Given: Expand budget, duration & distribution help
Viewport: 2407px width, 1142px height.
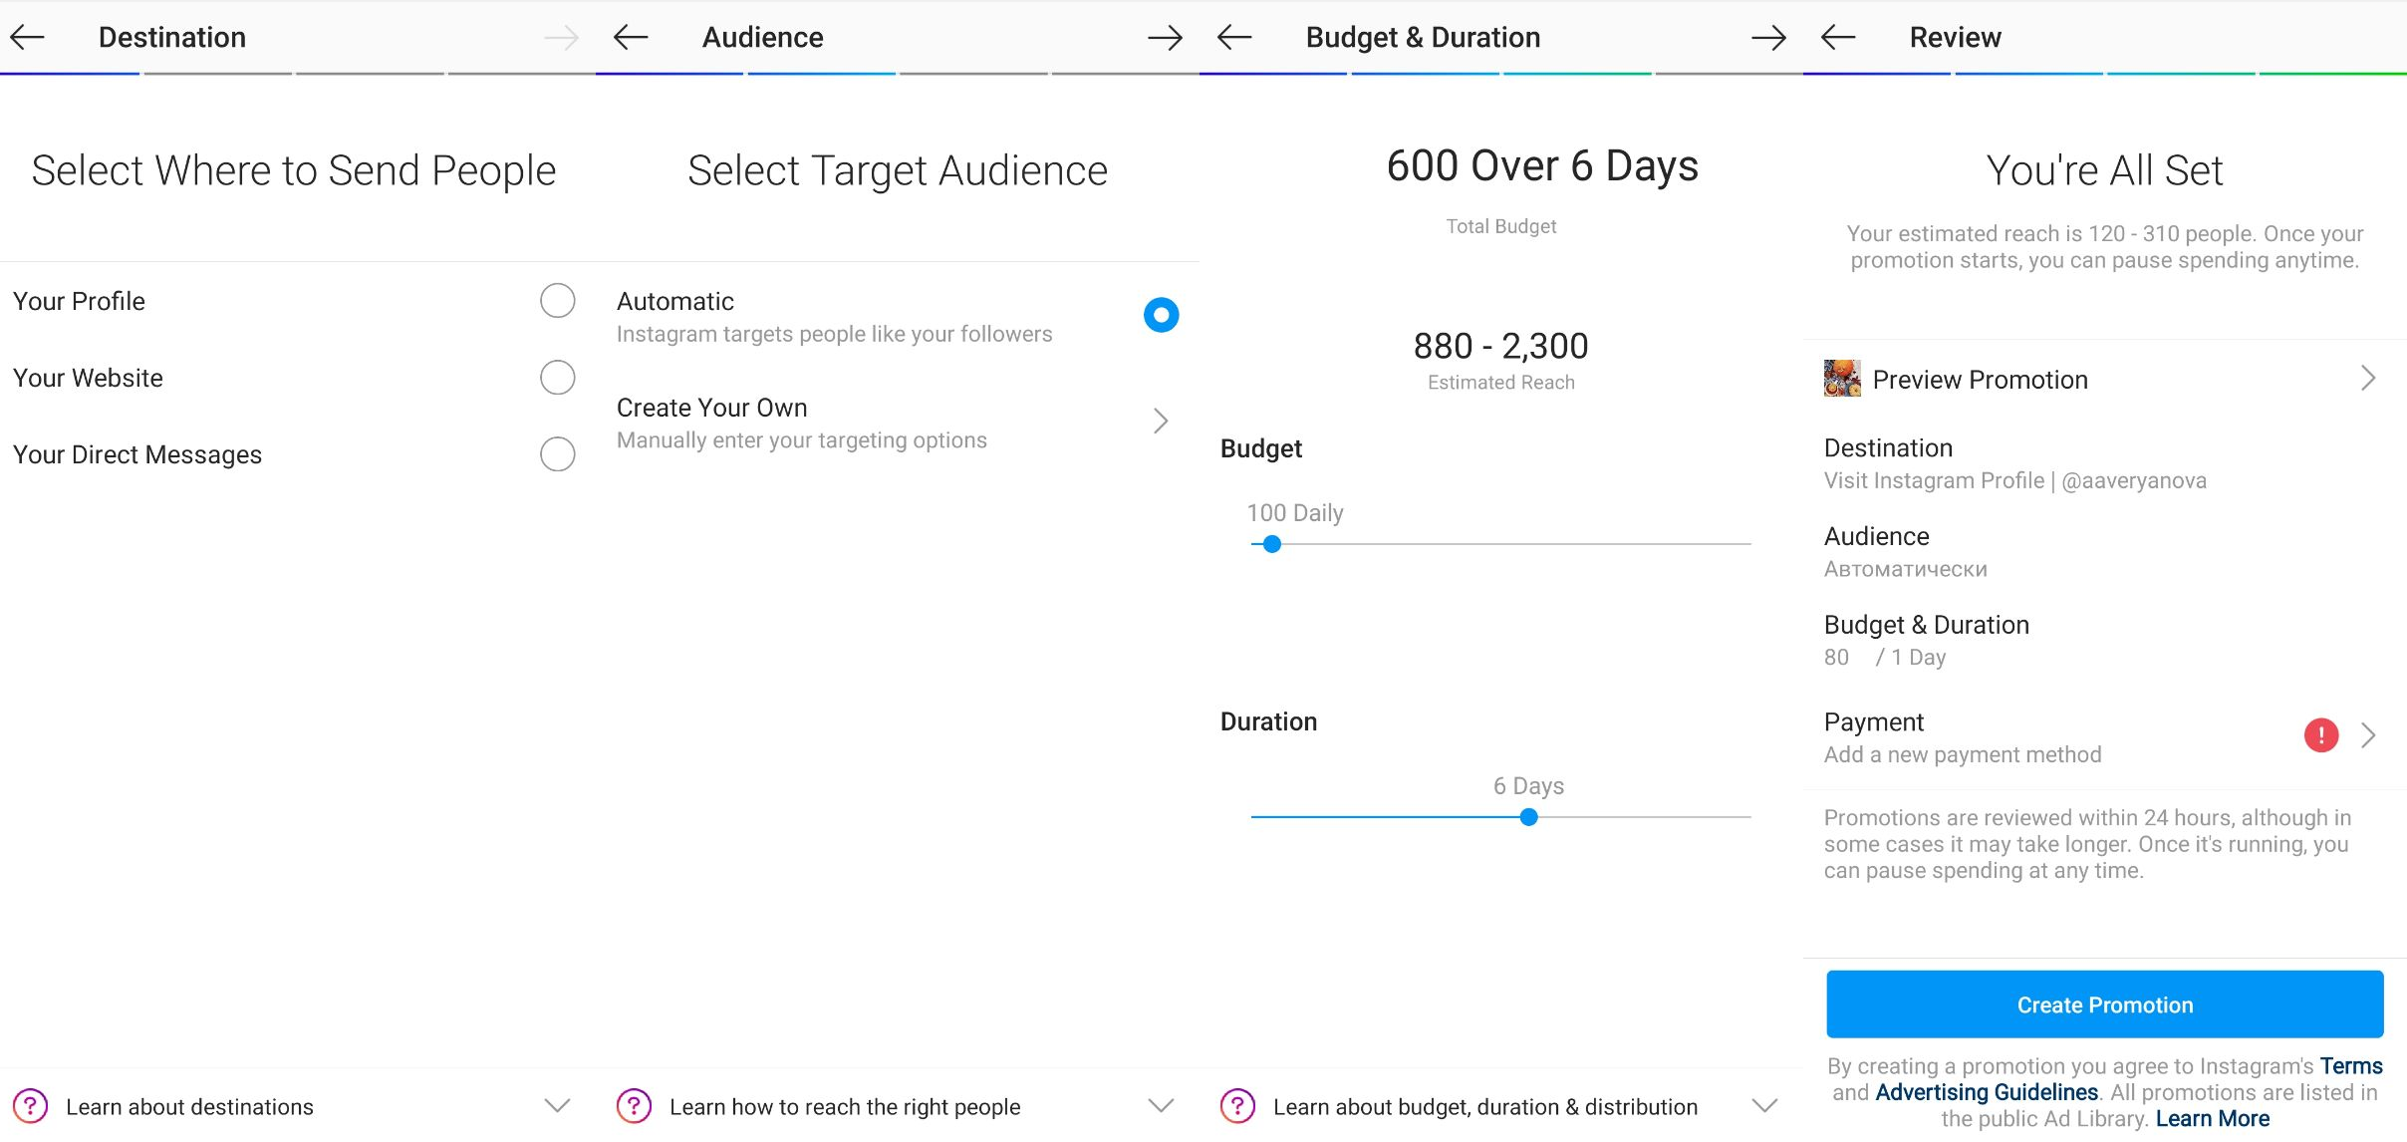Looking at the screenshot, I should coord(1764,1106).
